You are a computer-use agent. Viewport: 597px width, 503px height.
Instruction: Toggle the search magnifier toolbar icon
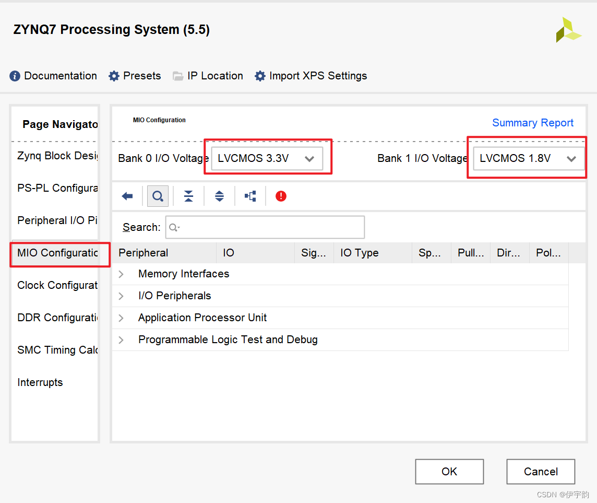coord(158,196)
